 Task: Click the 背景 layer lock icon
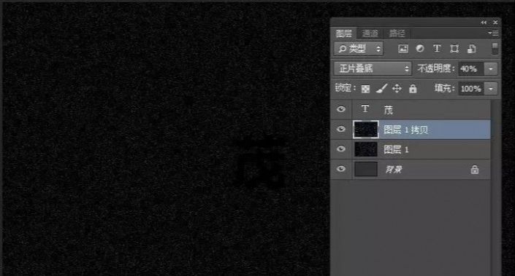[x=474, y=169]
